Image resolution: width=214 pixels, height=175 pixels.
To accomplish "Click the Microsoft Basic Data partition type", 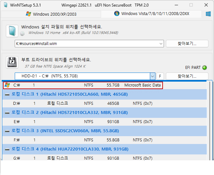I will click(142, 85).
